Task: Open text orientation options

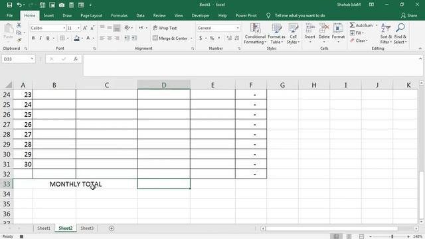Action: click(x=128, y=28)
